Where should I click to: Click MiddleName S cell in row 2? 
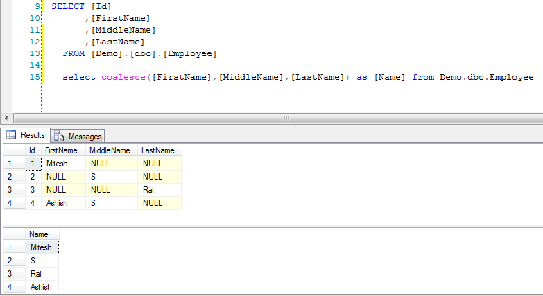(x=112, y=177)
